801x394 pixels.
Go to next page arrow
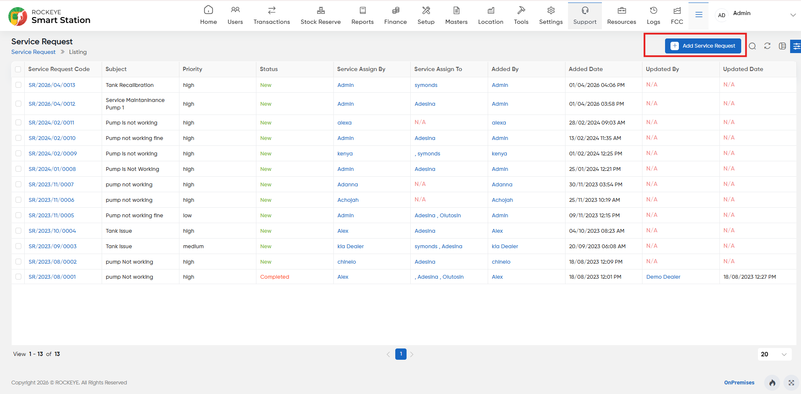412,354
